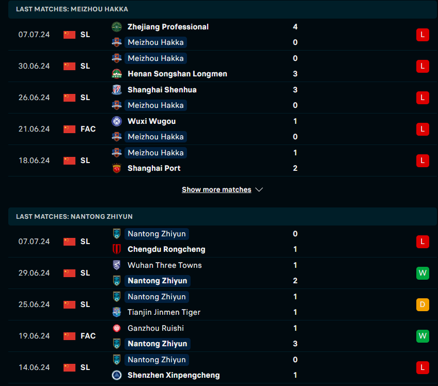
Task: Click the L badge for Zhejiang Professional match
Action: pos(423,35)
